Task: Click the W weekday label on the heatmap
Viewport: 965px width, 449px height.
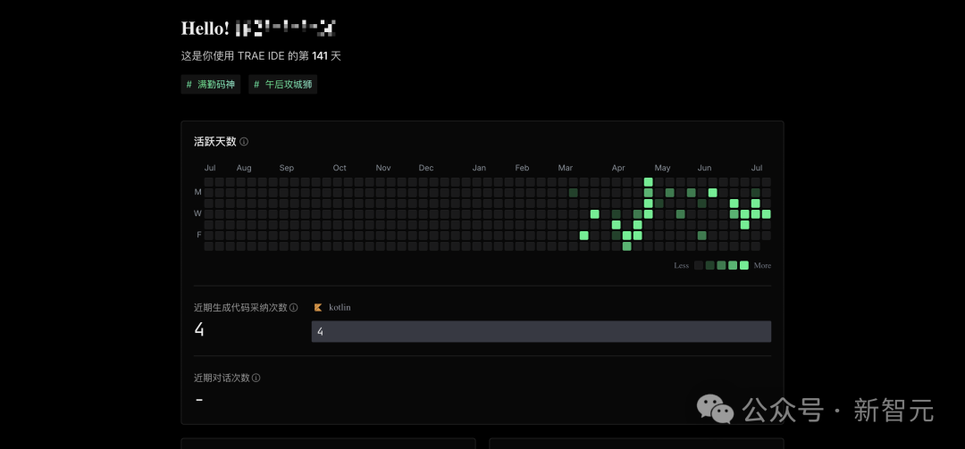Action: click(197, 213)
